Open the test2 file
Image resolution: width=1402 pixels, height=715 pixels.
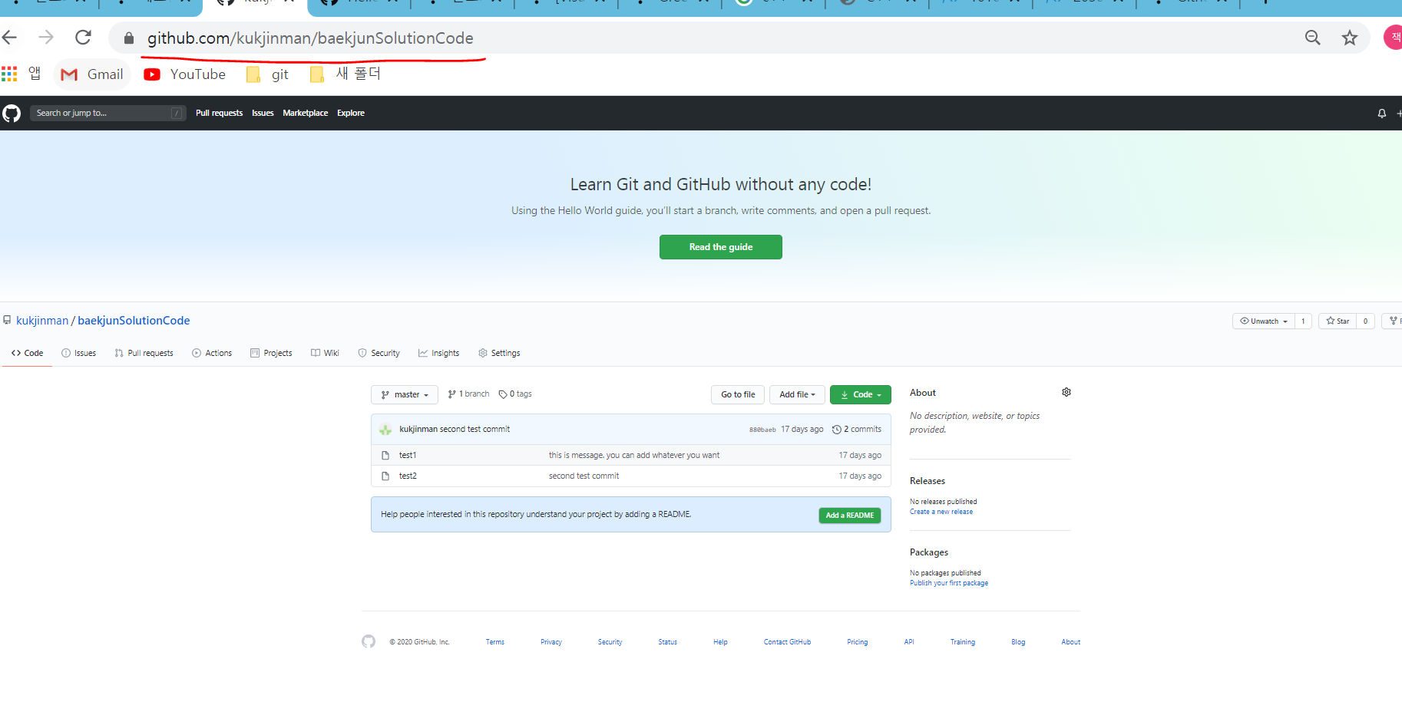(x=408, y=476)
